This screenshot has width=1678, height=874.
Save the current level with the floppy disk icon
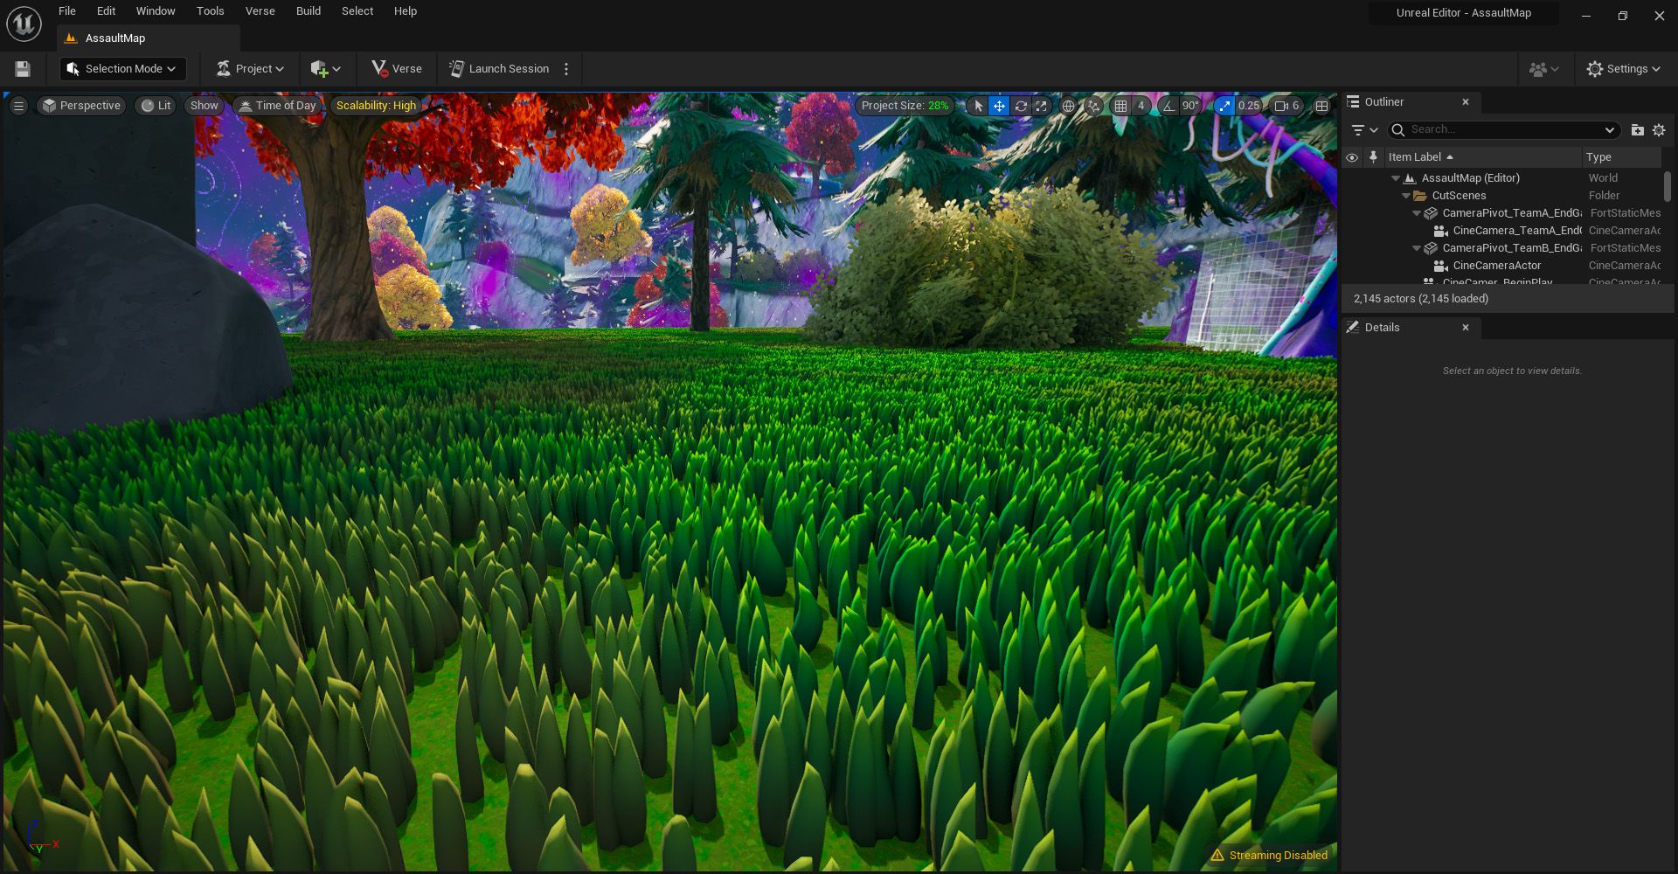tap(23, 69)
